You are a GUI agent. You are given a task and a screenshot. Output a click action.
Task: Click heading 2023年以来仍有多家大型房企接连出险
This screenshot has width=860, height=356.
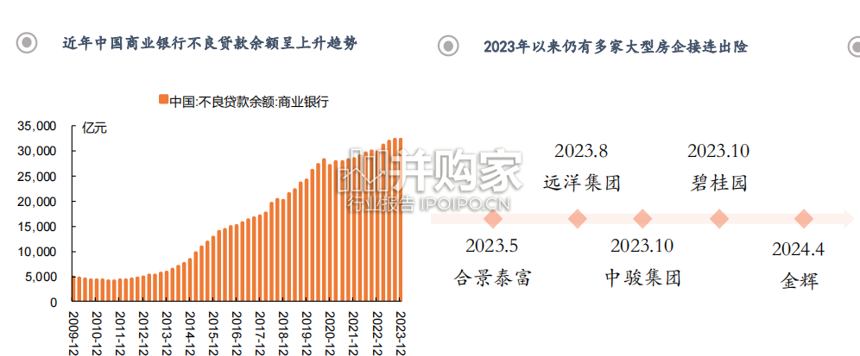click(616, 47)
